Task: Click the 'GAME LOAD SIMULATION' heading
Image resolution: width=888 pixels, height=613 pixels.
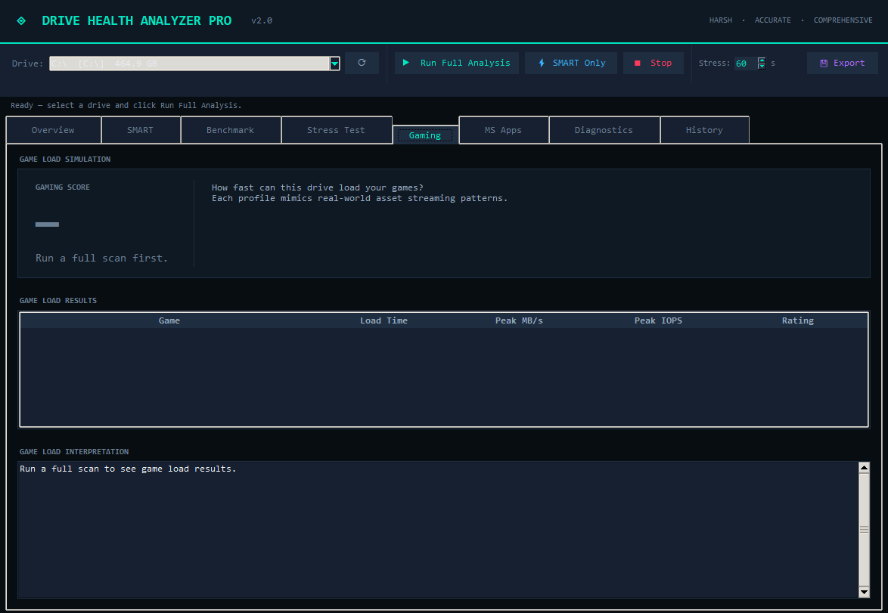Action: point(65,159)
